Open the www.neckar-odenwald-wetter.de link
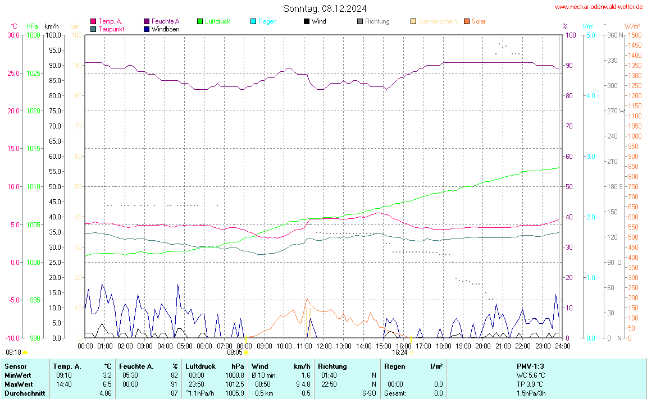This screenshot has width=647, height=399. [598, 7]
